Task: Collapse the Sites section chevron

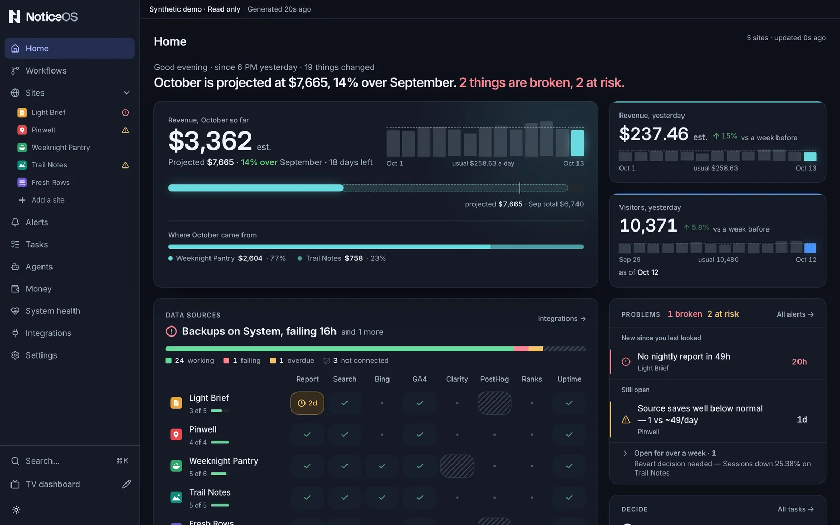Action: click(127, 93)
